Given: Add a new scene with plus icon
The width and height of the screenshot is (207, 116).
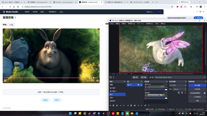Looking at the screenshot, I should 110,105.
